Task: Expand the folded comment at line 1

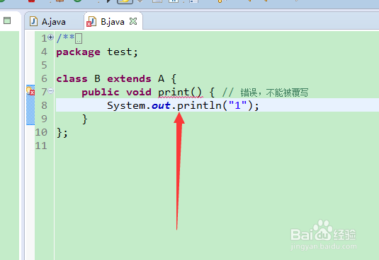Action: [50, 37]
